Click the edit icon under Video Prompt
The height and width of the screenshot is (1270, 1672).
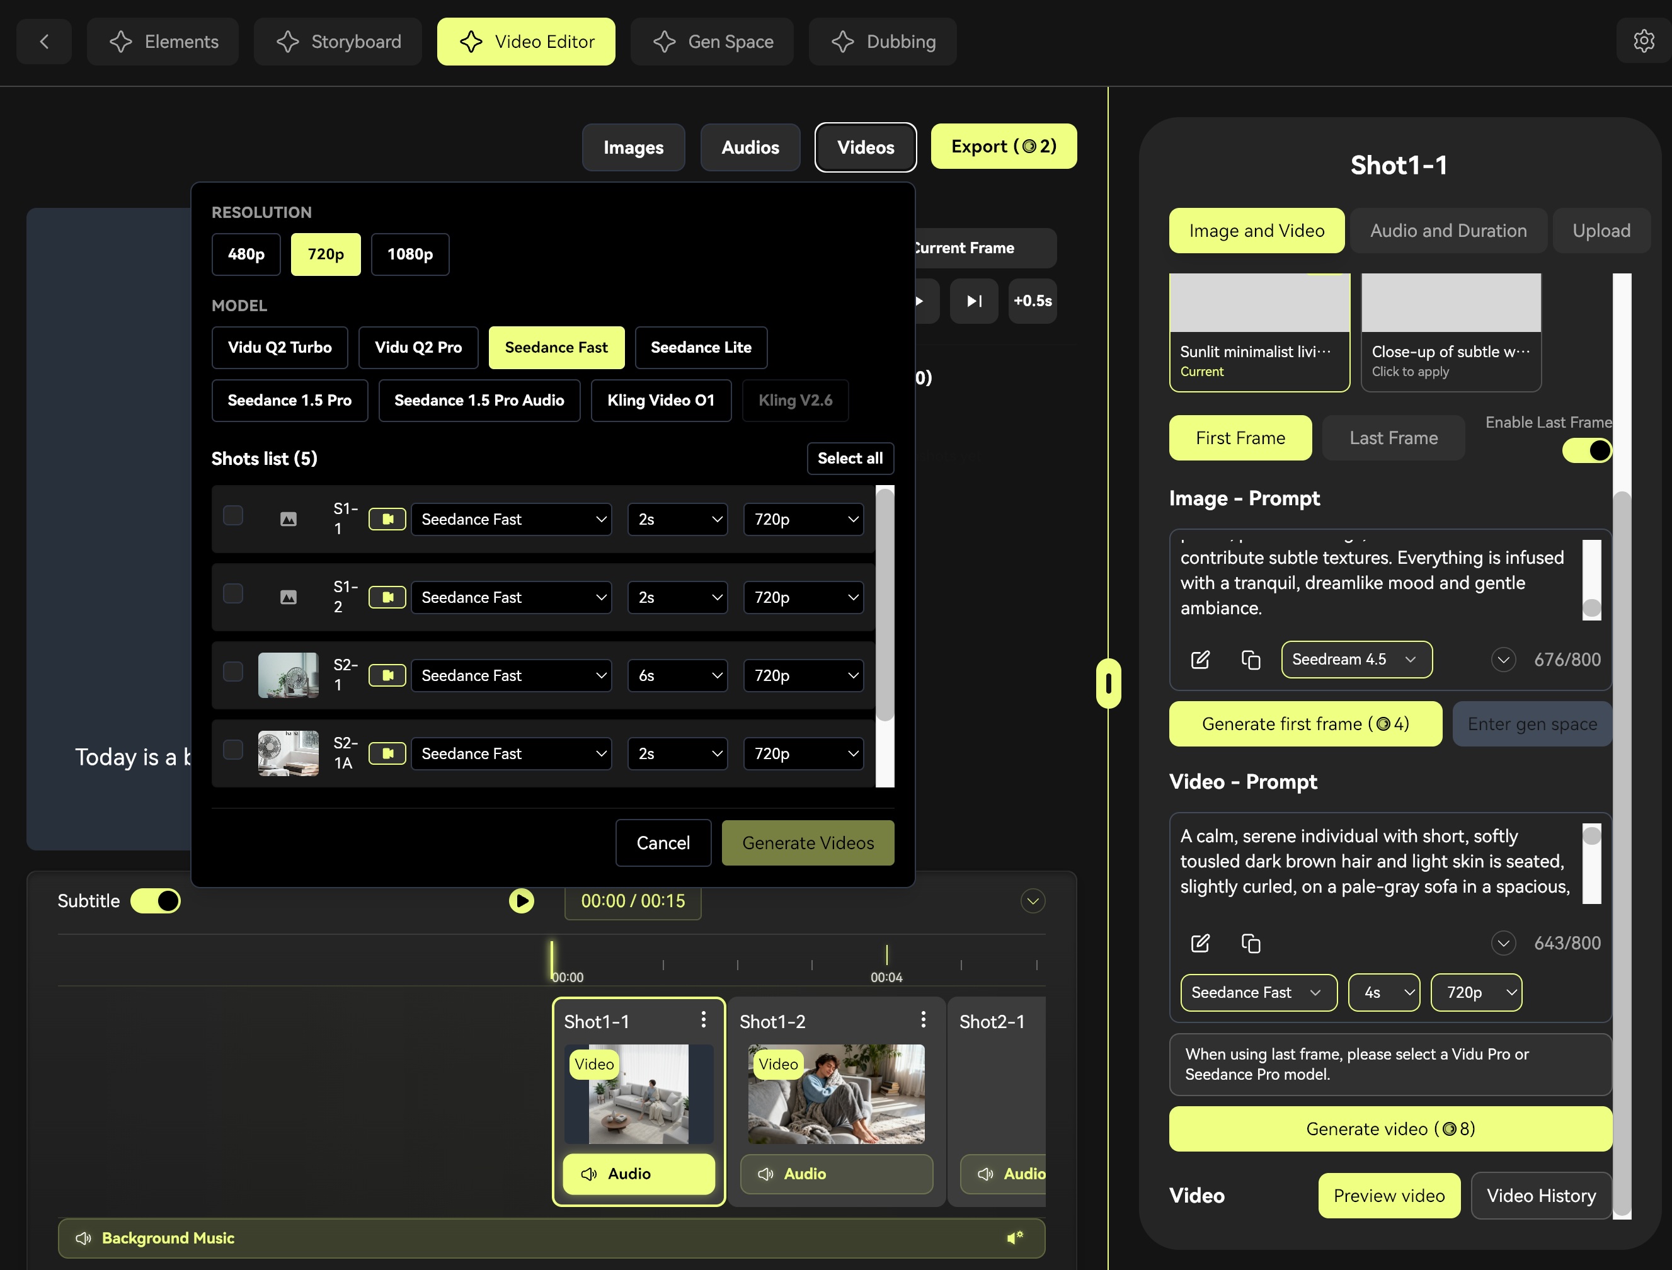click(x=1200, y=944)
